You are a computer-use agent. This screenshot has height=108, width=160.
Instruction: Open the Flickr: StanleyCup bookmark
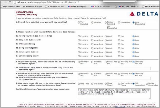[x=78, y=6]
